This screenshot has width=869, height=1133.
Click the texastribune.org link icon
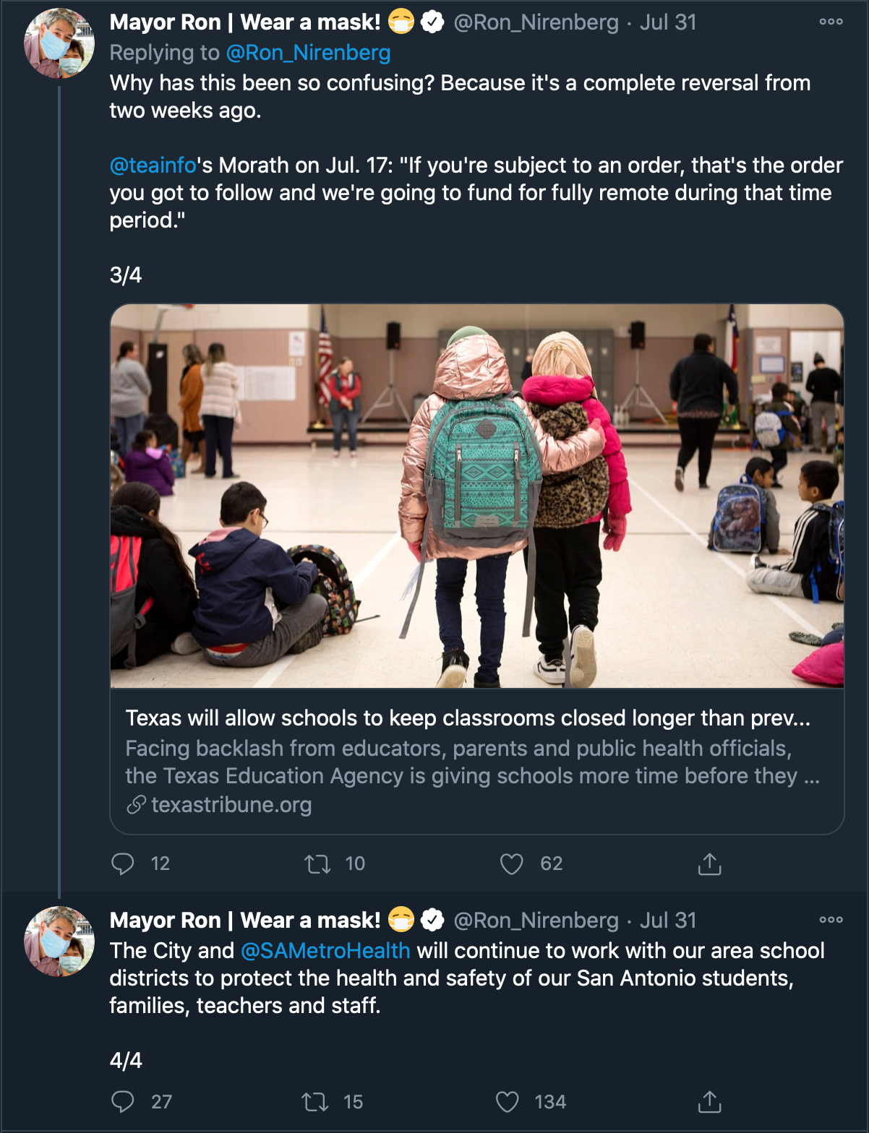pyautogui.click(x=136, y=804)
